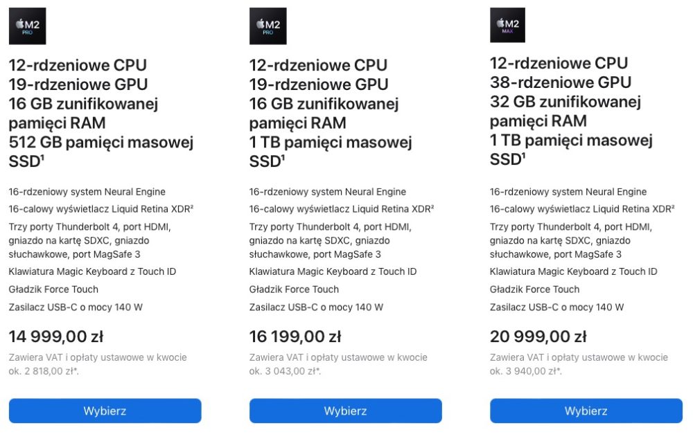Screen dimensions: 693x439
Task: Click the SSD footnote 1 in middle column
Action: 283,156
